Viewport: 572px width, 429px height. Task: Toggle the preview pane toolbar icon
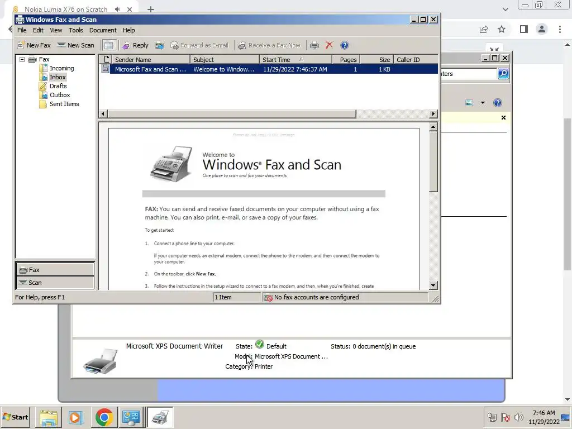(108, 45)
